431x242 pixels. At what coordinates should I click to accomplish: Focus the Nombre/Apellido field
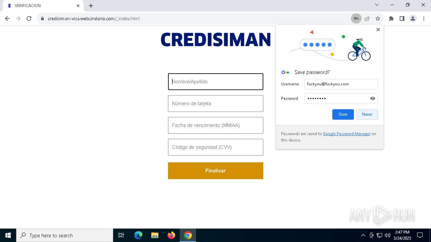click(x=215, y=82)
